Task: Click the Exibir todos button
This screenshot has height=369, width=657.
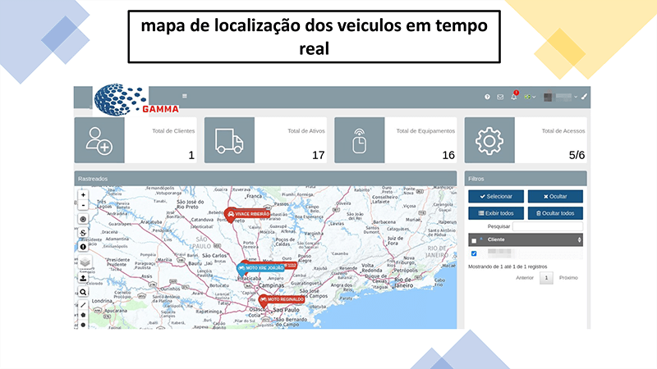Action: pos(496,213)
